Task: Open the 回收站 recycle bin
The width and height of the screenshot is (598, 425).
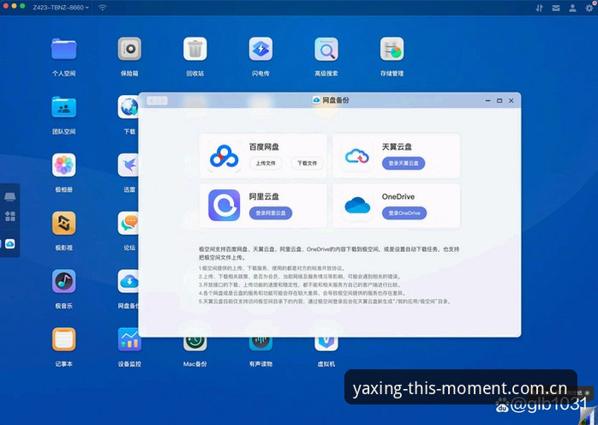Action: coord(195,49)
